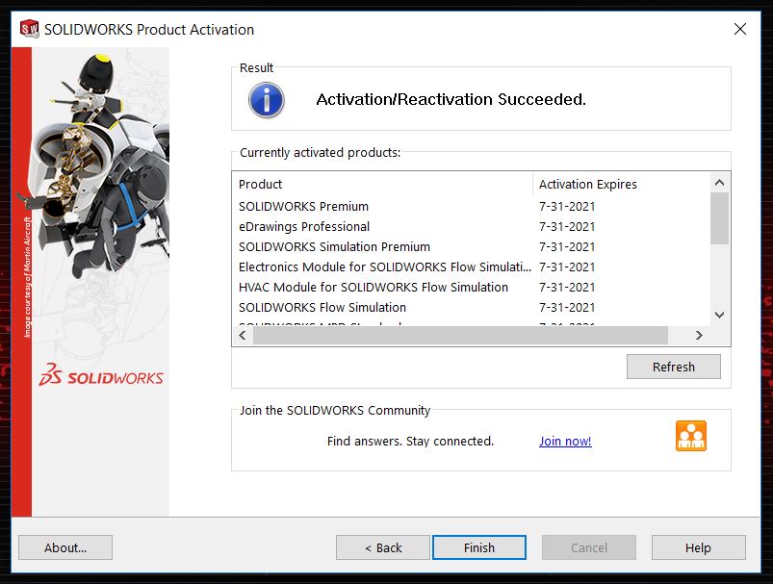Close the Product Activation dialog
The width and height of the screenshot is (773, 584).
(x=740, y=29)
